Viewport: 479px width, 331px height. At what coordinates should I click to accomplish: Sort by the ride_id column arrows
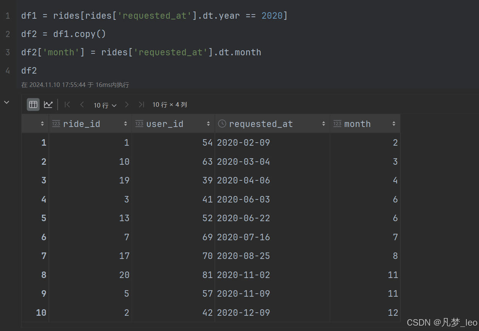click(126, 124)
